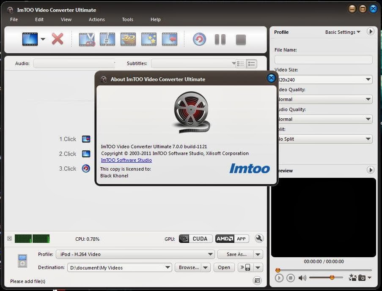Click the Add File filmstrip icon
Viewport: 382px width, 291px height.
(x=30, y=39)
